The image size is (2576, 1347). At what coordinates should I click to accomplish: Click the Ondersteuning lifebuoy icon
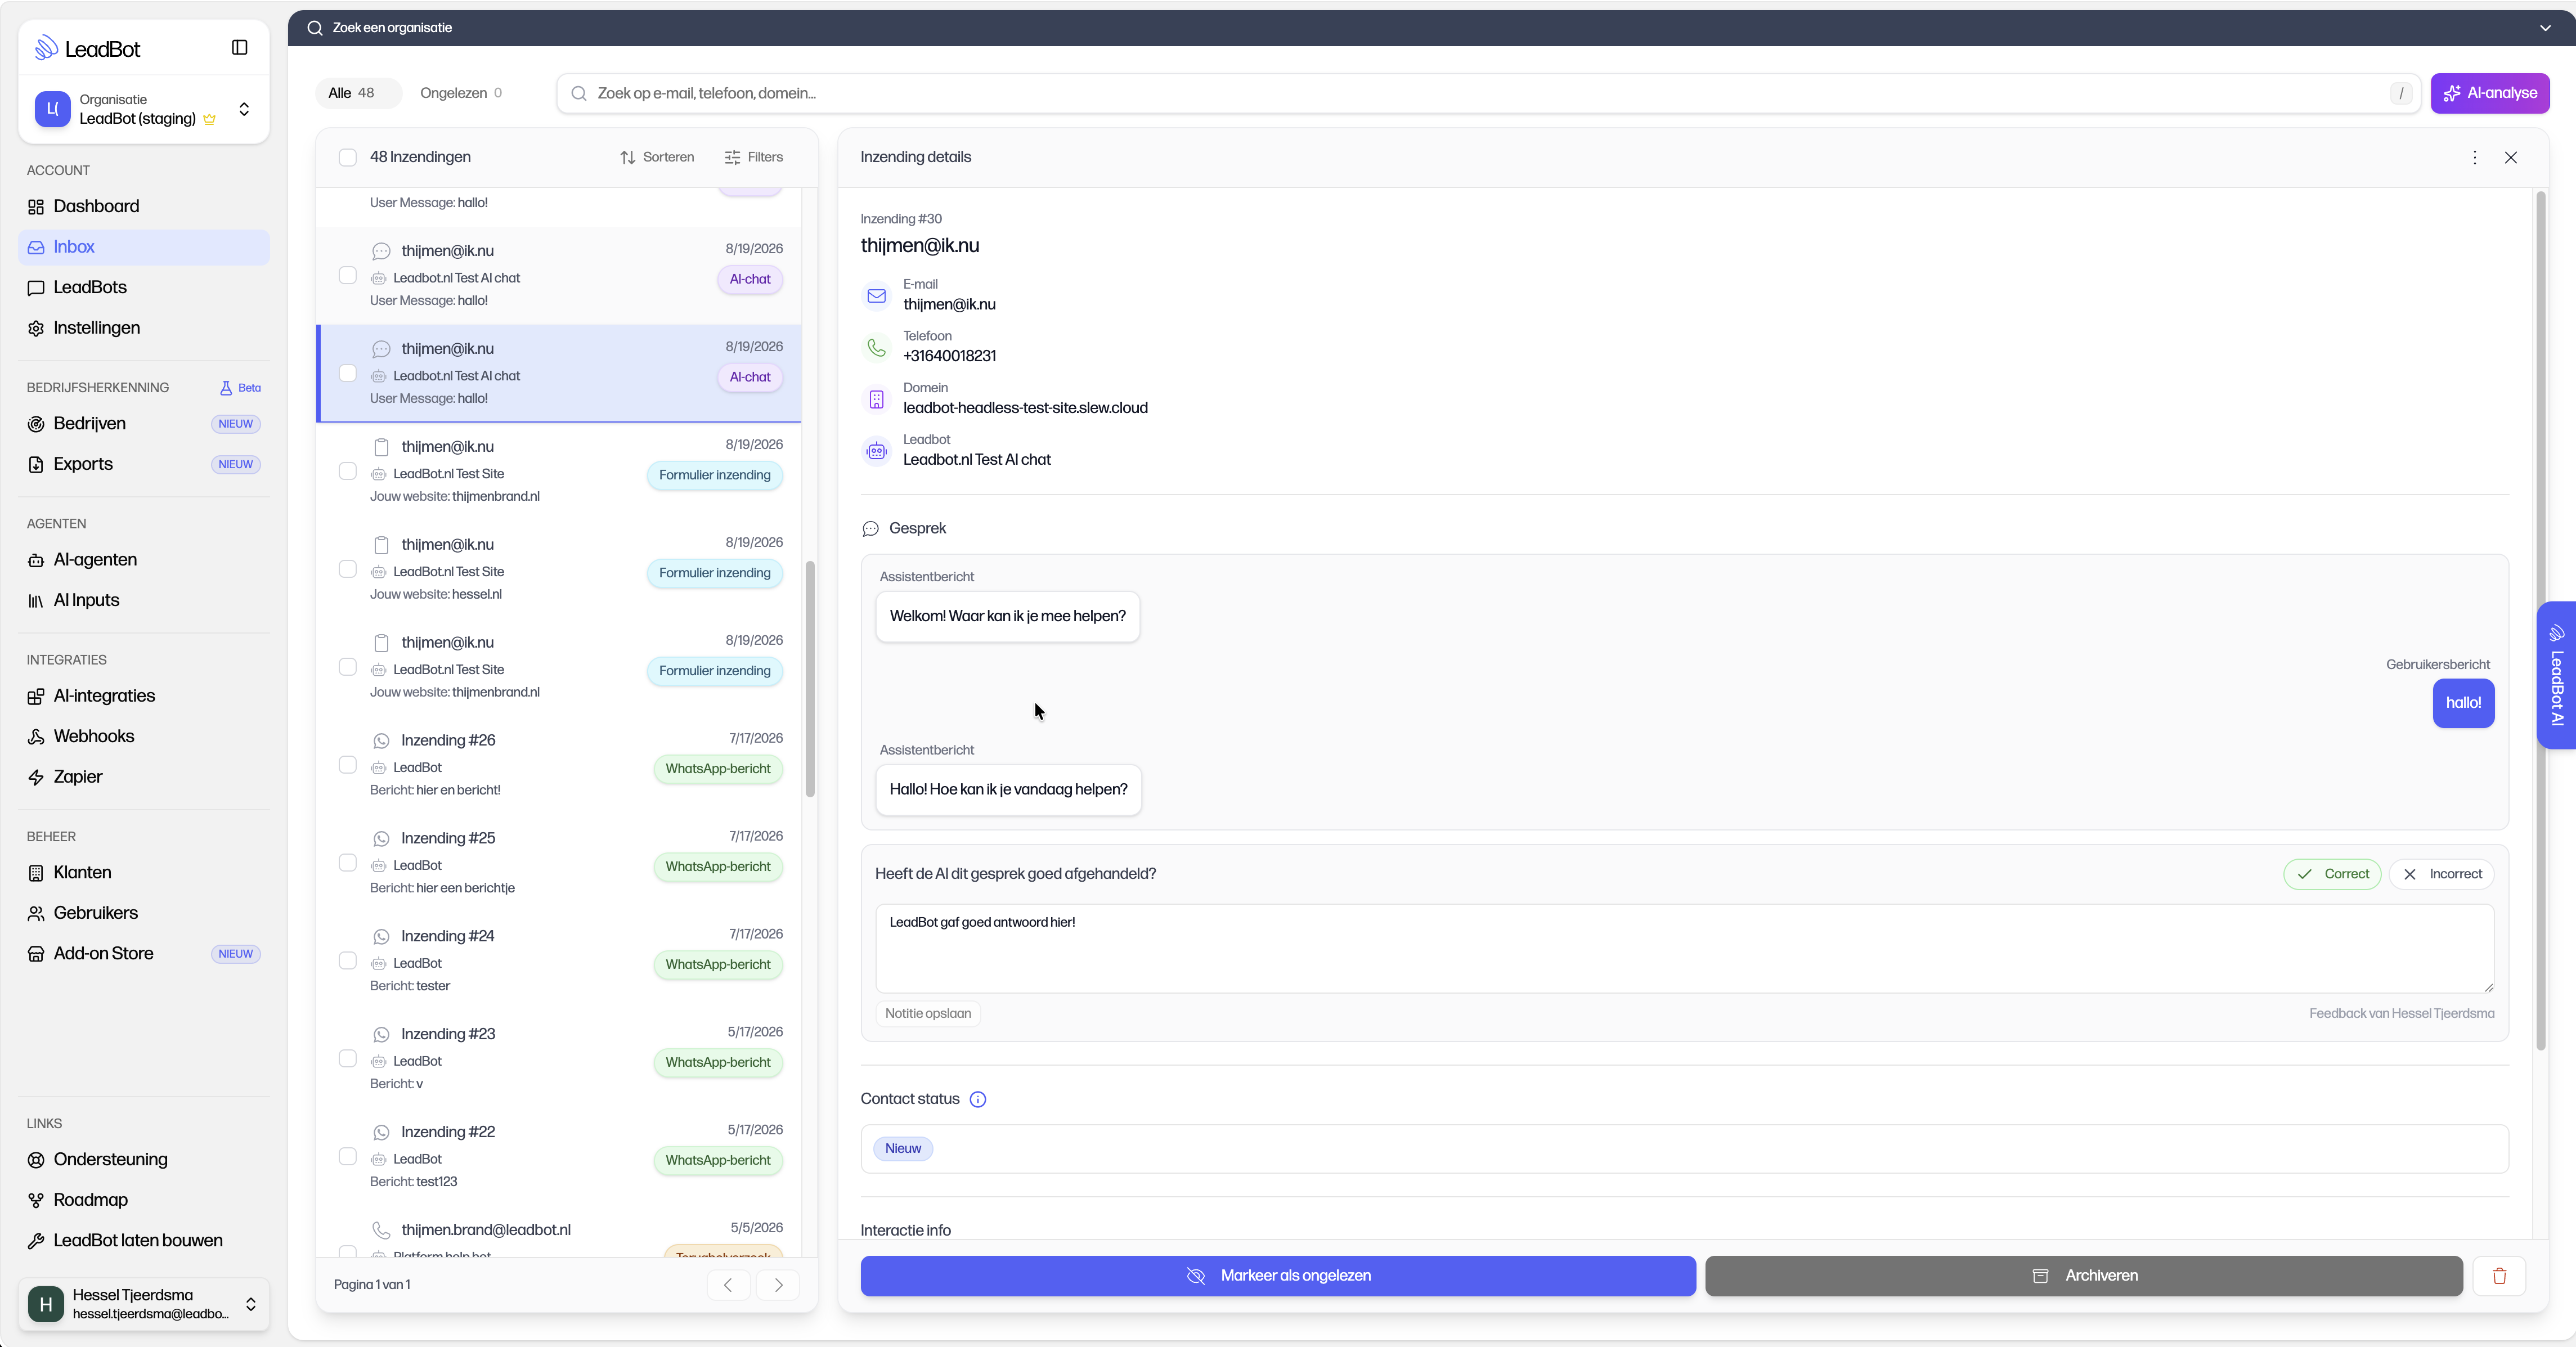(x=36, y=1160)
